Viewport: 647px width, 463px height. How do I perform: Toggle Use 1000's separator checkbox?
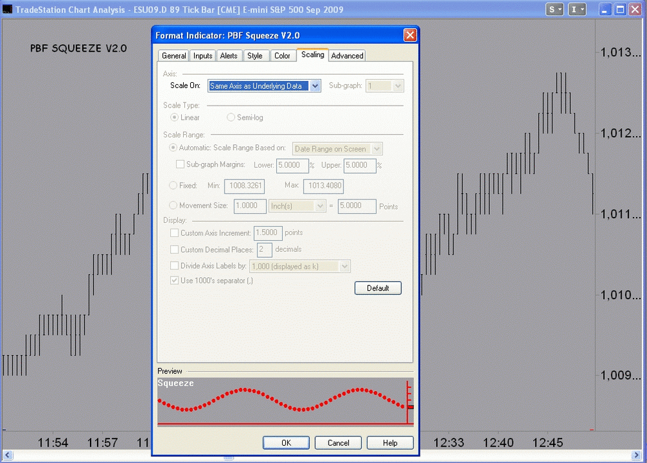(175, 280)
